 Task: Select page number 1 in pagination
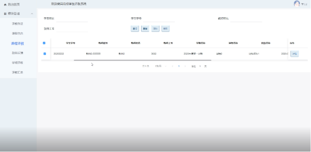179,66
